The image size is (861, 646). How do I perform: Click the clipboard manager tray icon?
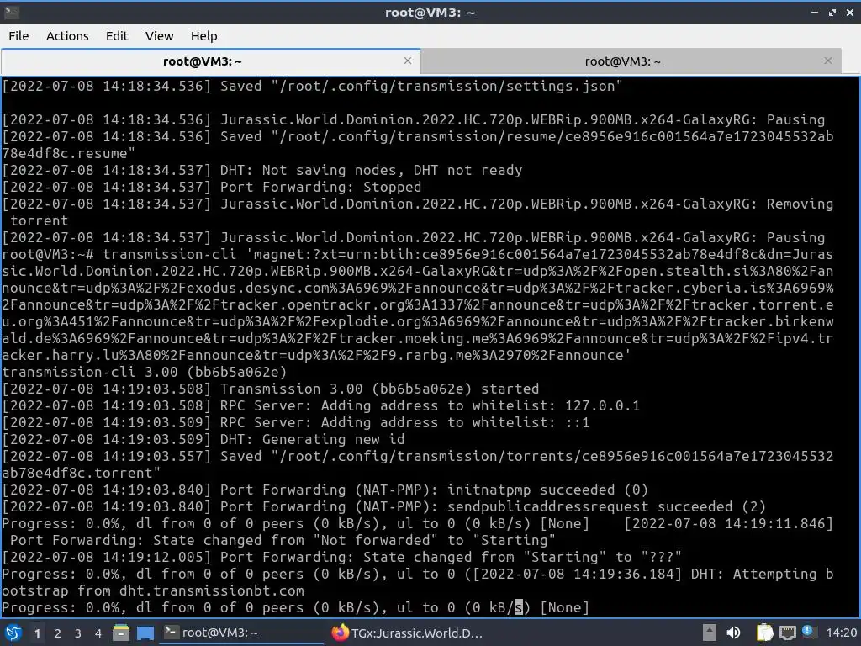[x=764, y=633]
